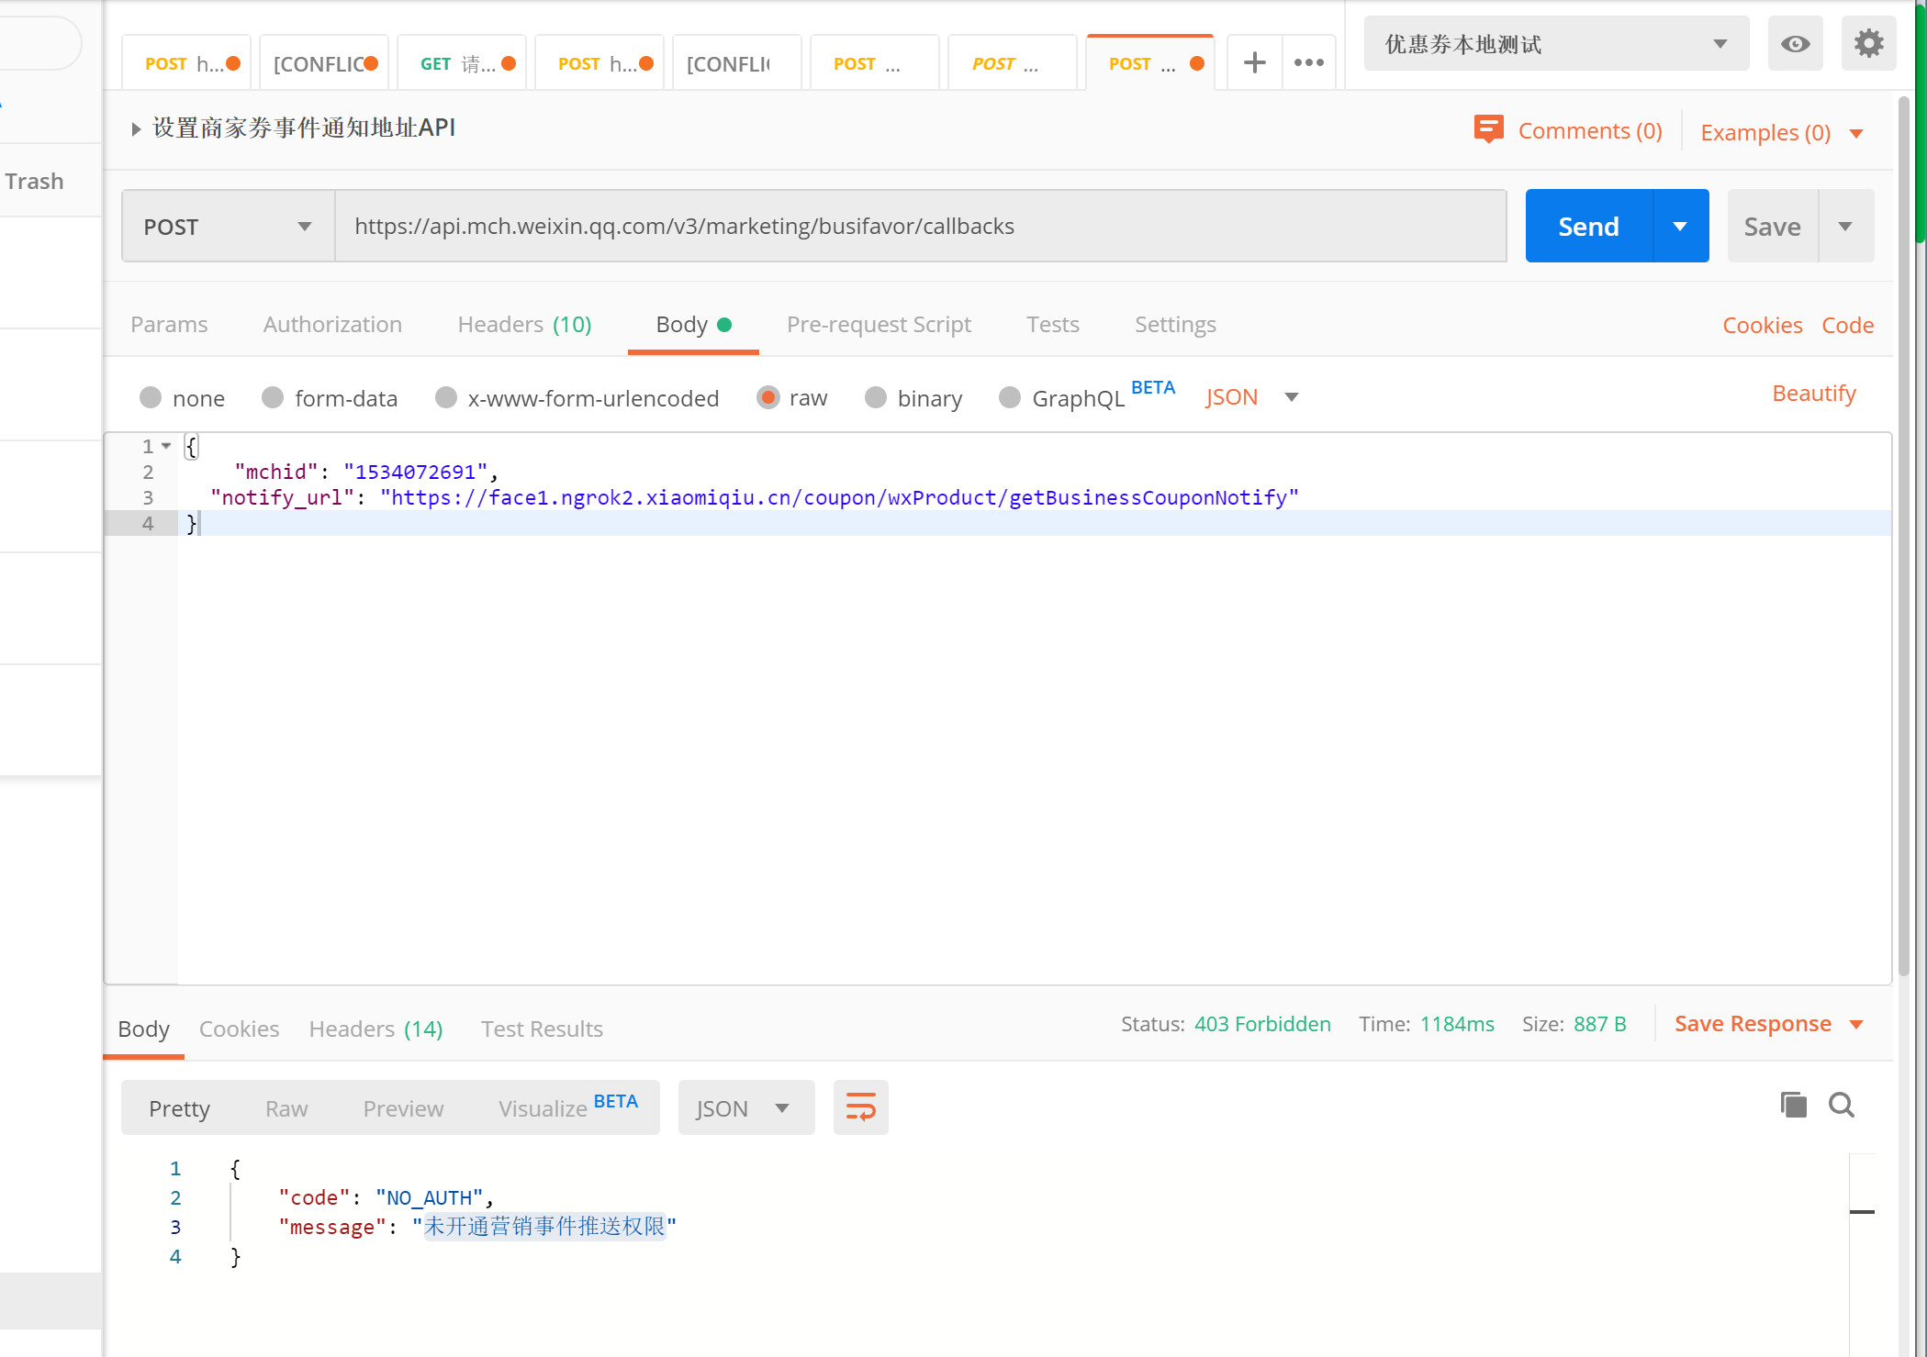
Task: Open the manage environments gear icon
Action: [1868, 43]
